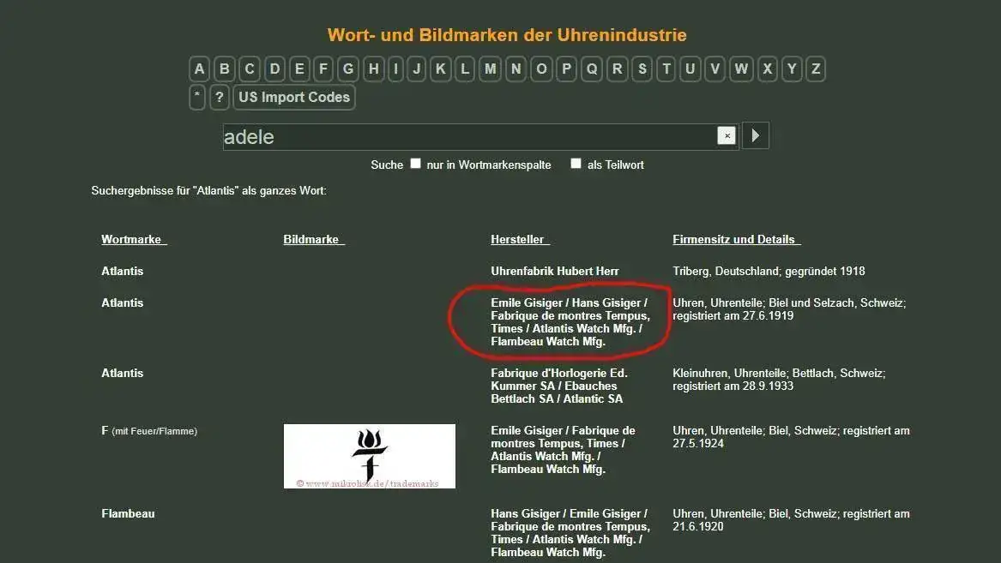Open the US Import Codes page
Viewport: 1001px width, 563px height.
pos(293,97)
